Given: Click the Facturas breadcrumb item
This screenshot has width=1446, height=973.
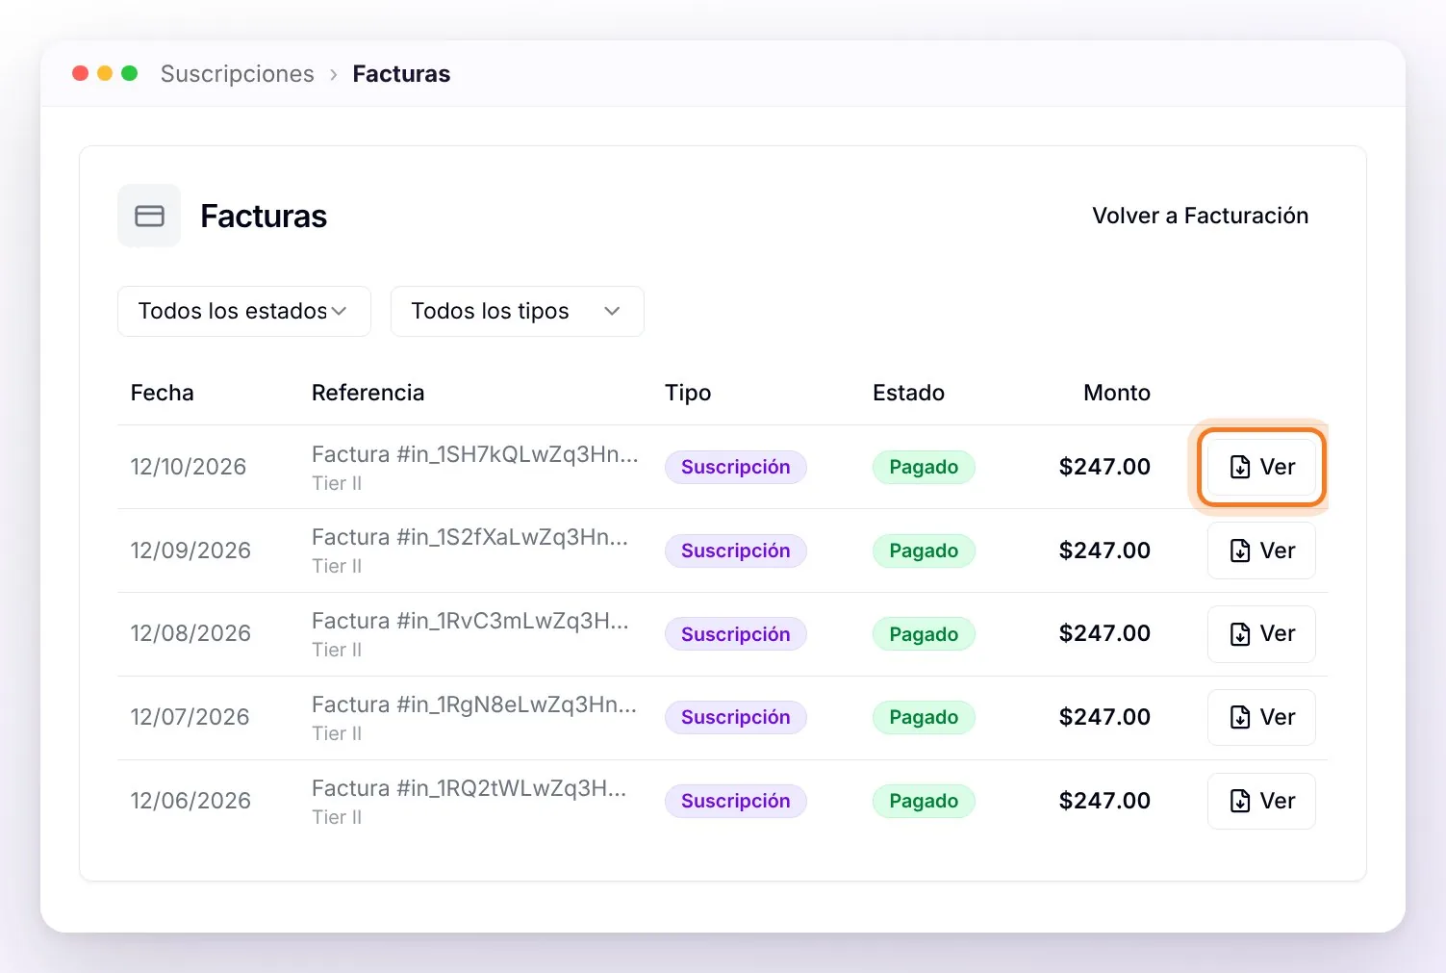Looking at the screenshot, I should (x=401, y=74).
